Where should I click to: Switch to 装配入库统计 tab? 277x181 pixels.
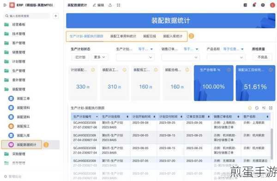172,36
